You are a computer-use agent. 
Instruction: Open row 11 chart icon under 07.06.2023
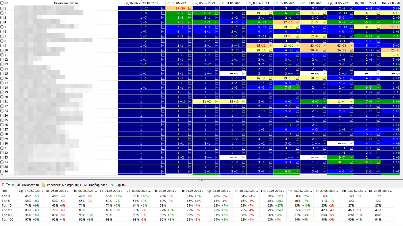pos(163,55)
